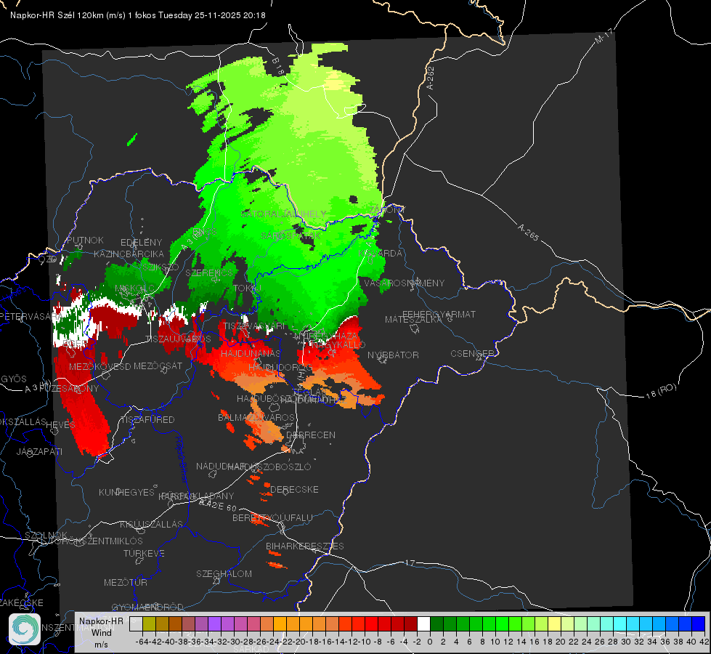Select the NYIRBATOR town label
The width and height of the screenshot is (711, 654).
click(393, 355)
